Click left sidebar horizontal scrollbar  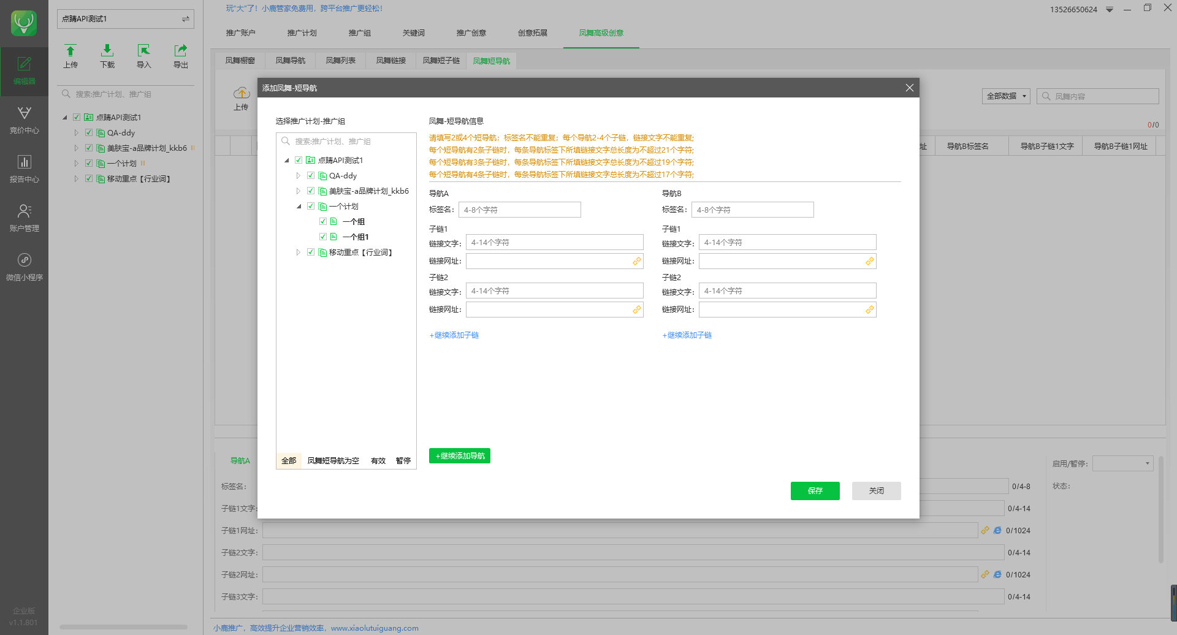(123, 627)
